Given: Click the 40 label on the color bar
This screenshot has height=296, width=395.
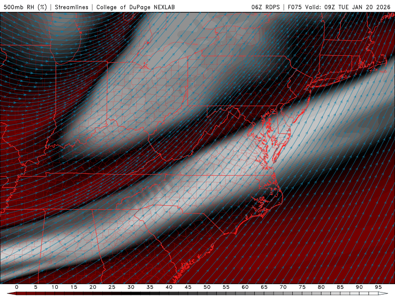Looking at the screenshot, I should click(x=169, y=287).
